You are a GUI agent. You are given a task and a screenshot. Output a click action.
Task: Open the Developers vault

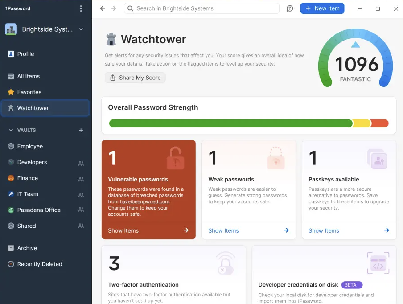[45, 162]
